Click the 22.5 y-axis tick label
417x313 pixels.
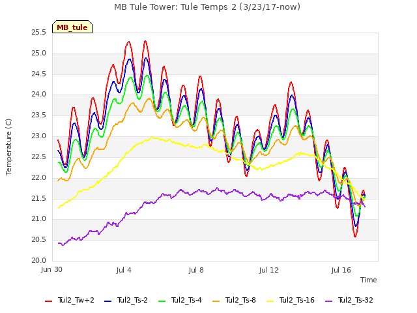38,156
